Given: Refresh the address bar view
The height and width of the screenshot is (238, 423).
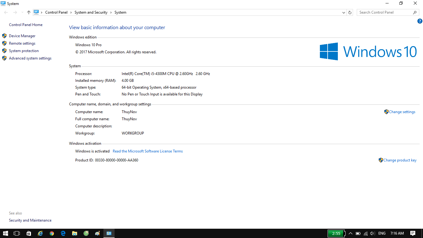Looking at the screenshot, I should [350, 12].
